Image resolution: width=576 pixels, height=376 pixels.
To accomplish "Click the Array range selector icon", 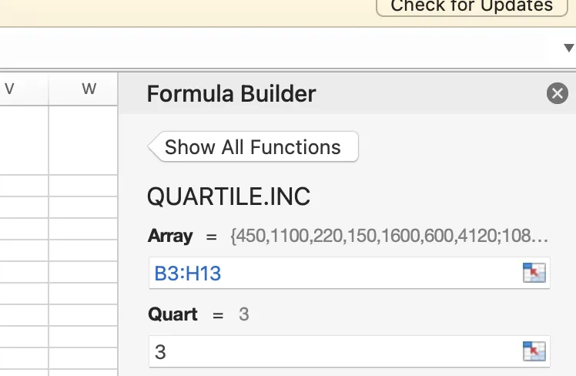I will click(x=534, y=273).
